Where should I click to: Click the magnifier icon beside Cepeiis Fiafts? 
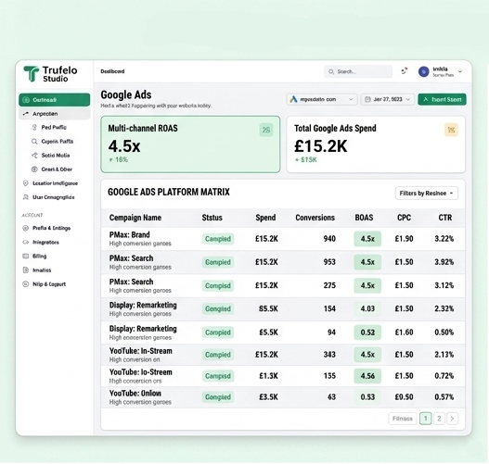click(34, 142)
